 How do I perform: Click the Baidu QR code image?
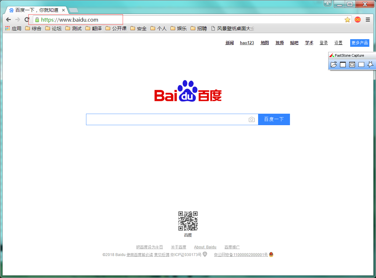pyautogui.click(x=188, y=221)
